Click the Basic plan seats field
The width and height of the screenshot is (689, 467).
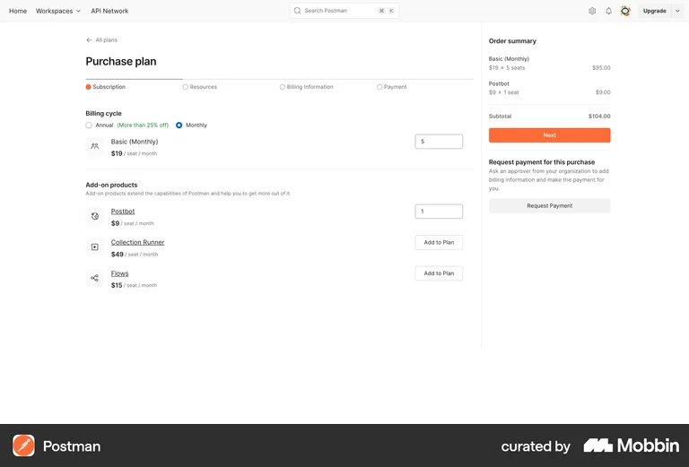439,142
